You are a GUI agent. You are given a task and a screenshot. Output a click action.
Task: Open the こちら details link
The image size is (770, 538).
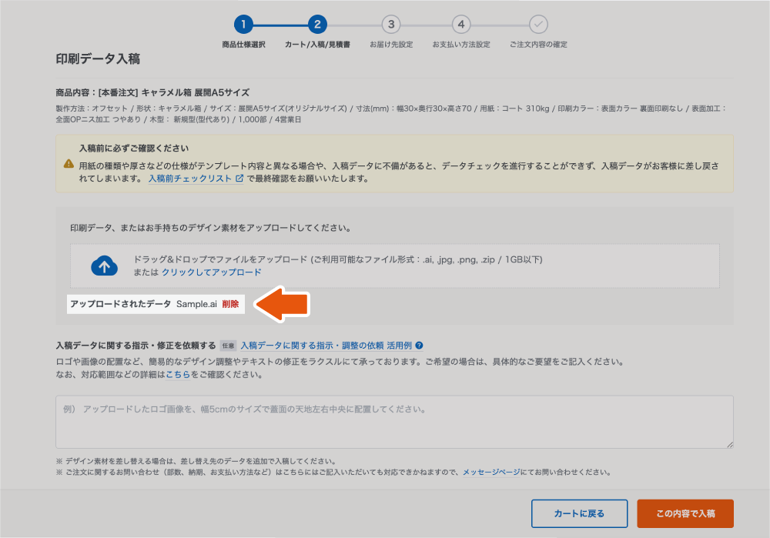[178, 375]
